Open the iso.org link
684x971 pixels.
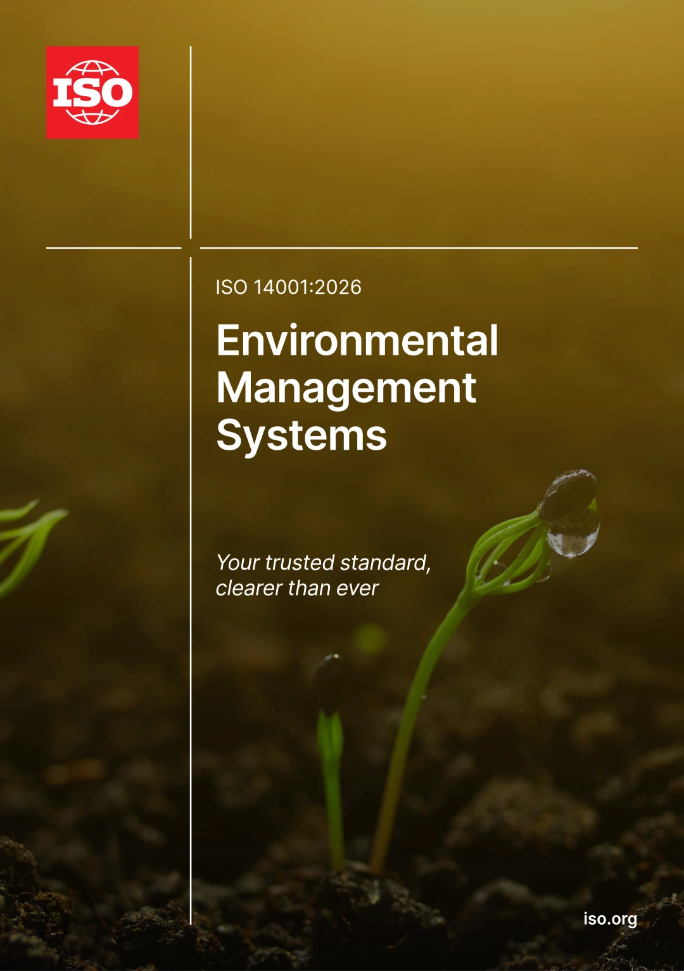coord(610,919)
